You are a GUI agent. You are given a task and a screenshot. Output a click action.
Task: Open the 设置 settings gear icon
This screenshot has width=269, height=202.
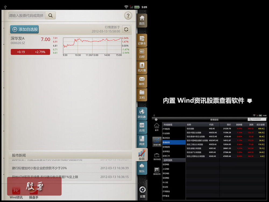click(x=142, y=192)
